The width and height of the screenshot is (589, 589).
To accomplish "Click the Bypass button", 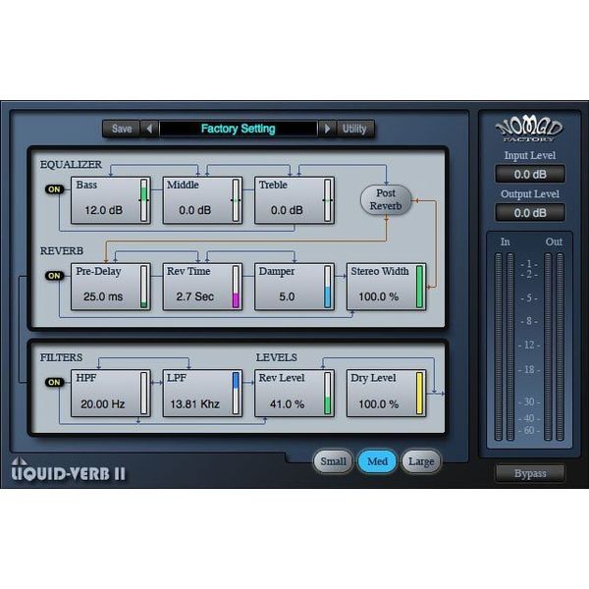I will (x=529, y=473).
